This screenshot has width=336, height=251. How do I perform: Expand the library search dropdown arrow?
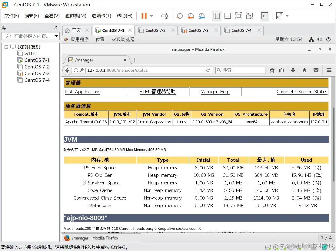pos(56,36)
